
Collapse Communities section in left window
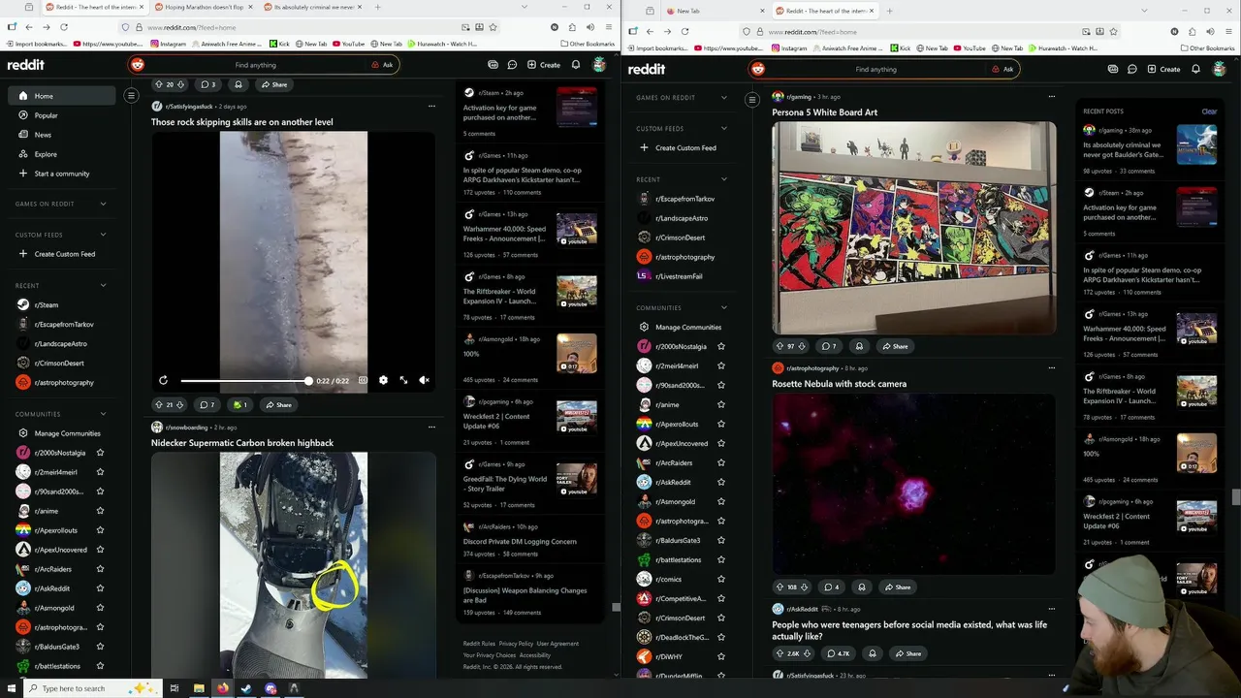pos(103,414)
